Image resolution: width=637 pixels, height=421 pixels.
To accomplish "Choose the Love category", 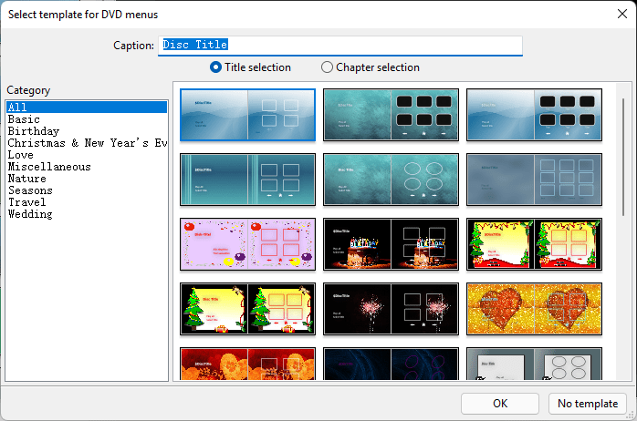I will (21, 155).
